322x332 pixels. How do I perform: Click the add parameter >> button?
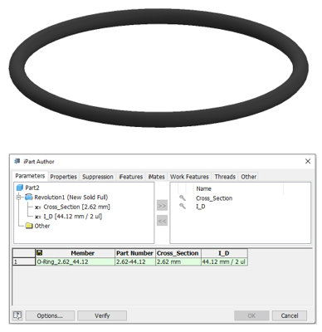tap(162, 206)
